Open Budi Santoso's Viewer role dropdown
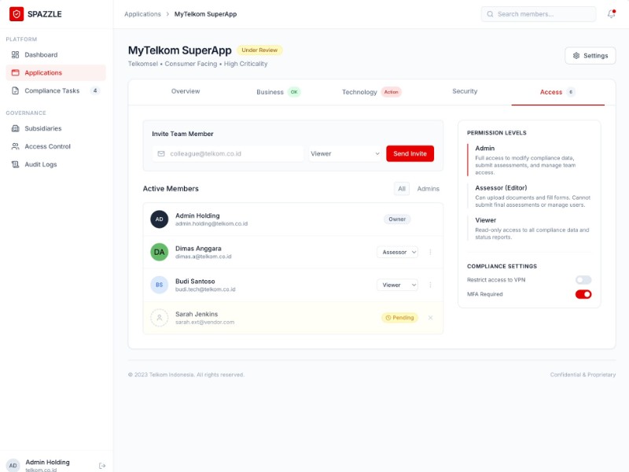Image resolution: width=629 pixels, height=472 pixels. click(x=397, y=286)
